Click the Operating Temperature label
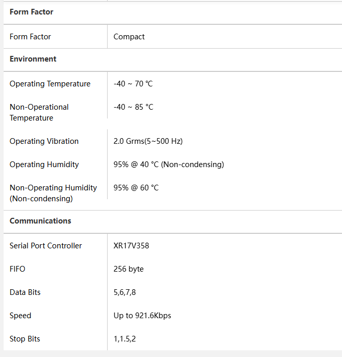Screen dimensions: 342x357 (50, 84)
